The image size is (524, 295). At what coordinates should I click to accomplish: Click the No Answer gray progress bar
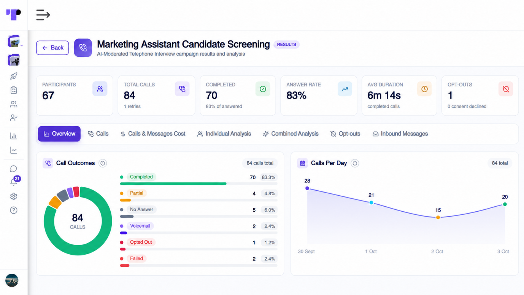127,217
